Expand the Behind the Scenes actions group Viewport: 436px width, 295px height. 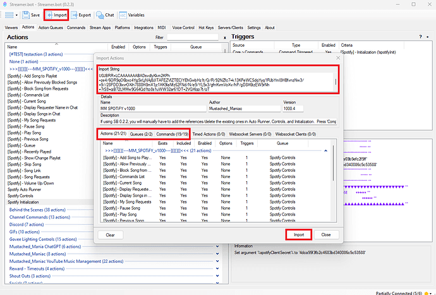[x=37, y=209]
